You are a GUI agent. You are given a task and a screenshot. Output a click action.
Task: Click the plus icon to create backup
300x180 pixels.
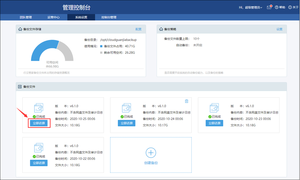tap(151, 153)
